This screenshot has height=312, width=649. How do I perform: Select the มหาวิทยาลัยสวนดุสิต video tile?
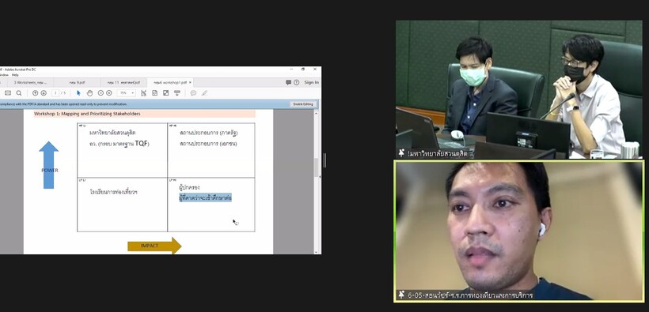click(x=519, y=89)
